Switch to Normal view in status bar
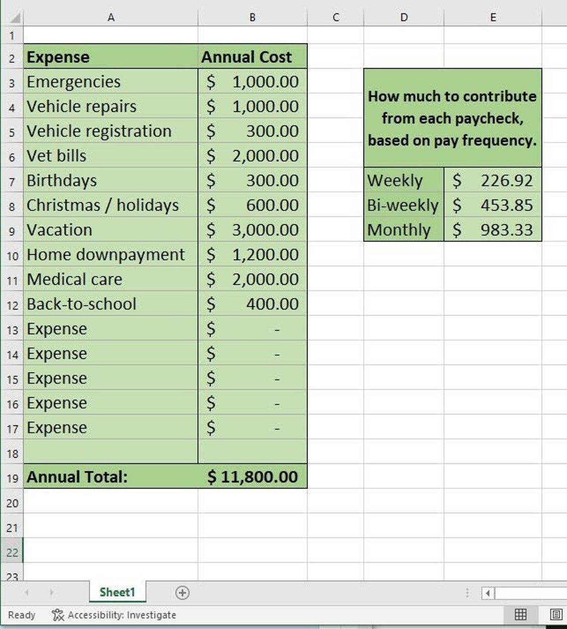Image resolution: width=567 pixels, height=629 pixels. point(519,615)
